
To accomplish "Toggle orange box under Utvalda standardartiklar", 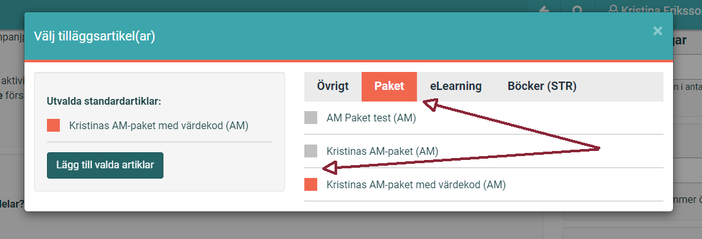I will point(53,125).
